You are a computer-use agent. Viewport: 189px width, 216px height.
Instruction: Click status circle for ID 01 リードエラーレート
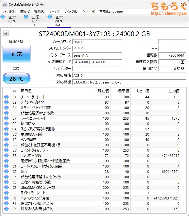tap(6, 97)
